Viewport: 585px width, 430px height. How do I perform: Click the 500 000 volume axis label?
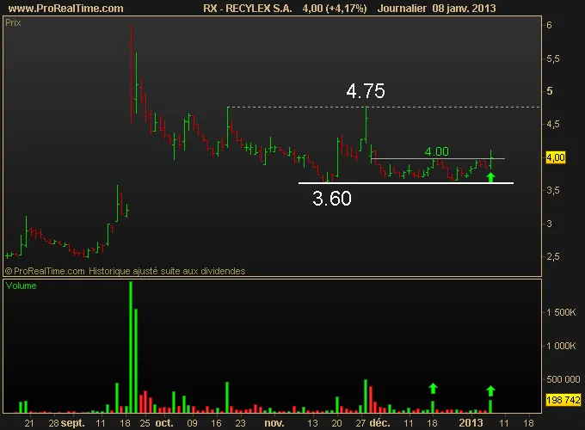[563, 379]
